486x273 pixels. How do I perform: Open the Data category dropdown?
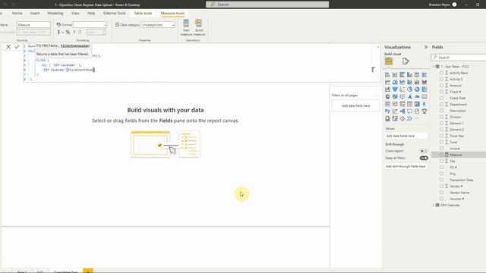(x=158, y=25)
